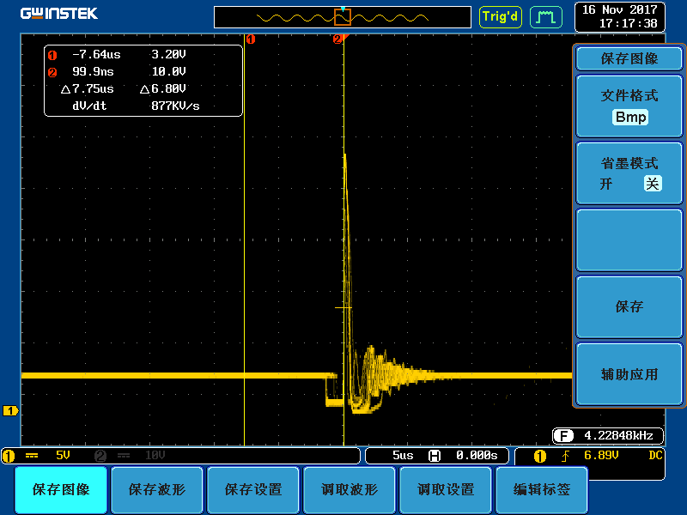This screenshot has width=687, height=515.
Task: Click the Trig'd trigger status indicator
Action: coord(501,17)
